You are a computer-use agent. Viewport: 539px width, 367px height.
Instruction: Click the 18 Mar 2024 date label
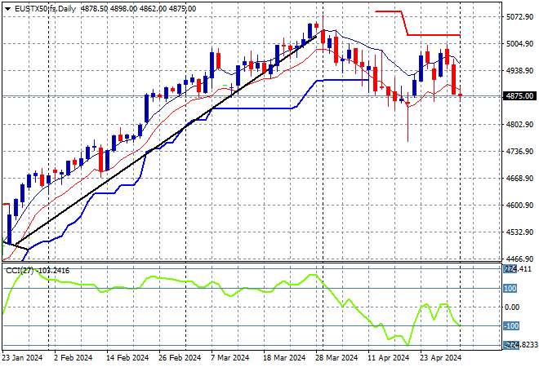pyautogui.click(x=284, y=358)
